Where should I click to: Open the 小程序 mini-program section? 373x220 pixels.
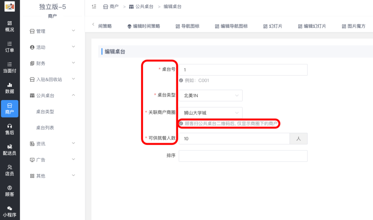click(x=9, y=212)
